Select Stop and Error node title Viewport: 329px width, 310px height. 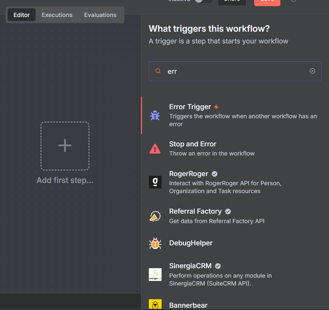193,144
